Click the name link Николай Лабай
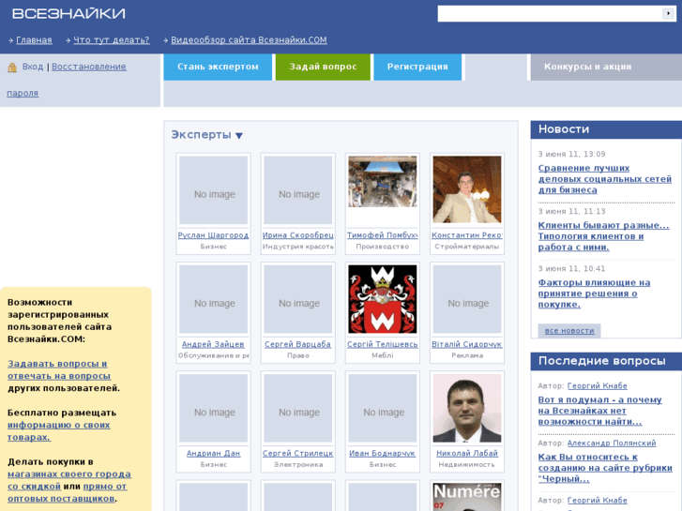The height and width of the screenshot is (511, 682). pyautogui.click(x=467, y=454)
